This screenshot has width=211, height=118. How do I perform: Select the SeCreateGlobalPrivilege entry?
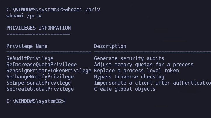coord(40,89)
